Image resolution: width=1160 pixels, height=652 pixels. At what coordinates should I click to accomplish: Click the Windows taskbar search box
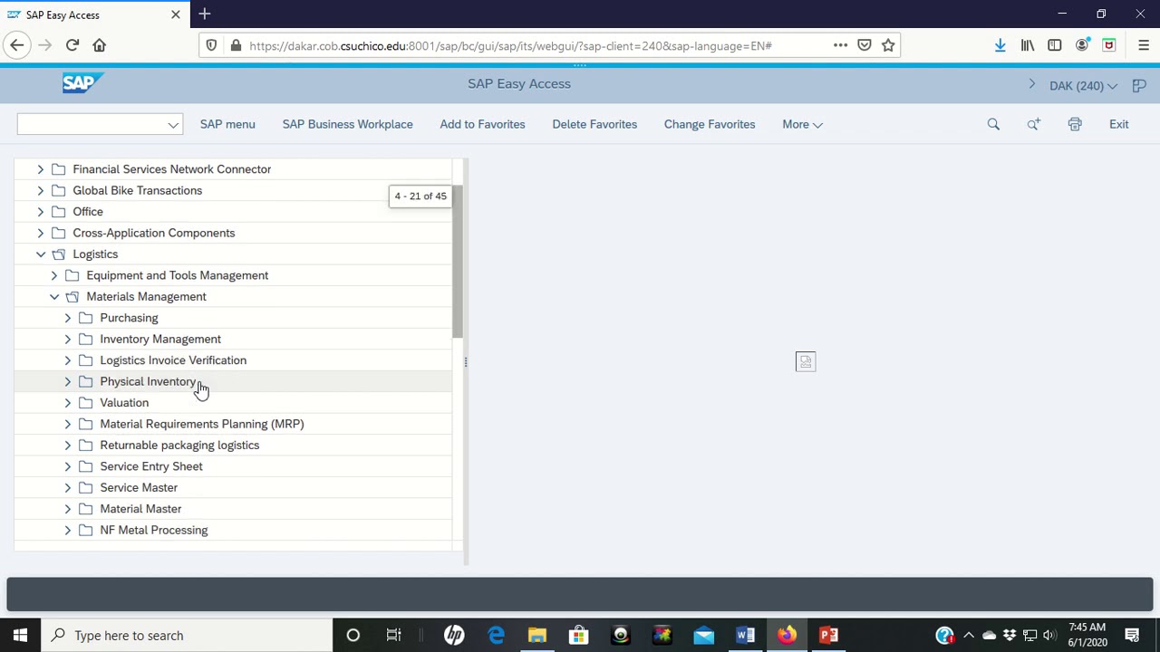[186, 636]
